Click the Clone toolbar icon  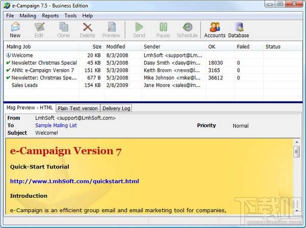(x=63, y=30)
